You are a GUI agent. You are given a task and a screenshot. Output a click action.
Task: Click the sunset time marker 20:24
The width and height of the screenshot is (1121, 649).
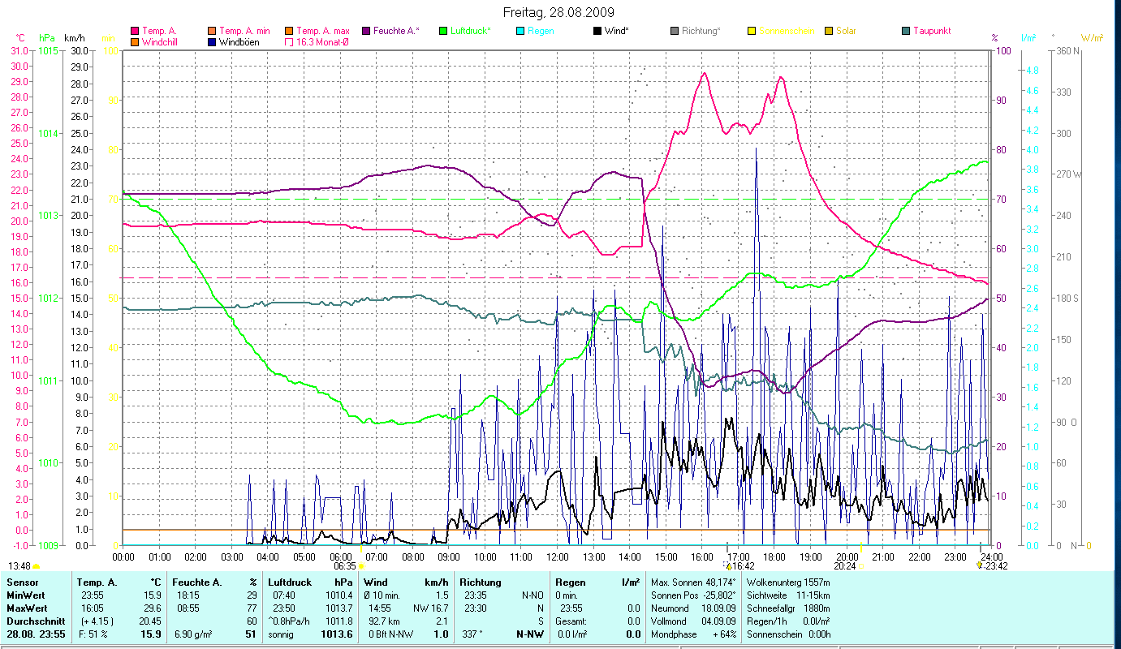tap(845, 566)
